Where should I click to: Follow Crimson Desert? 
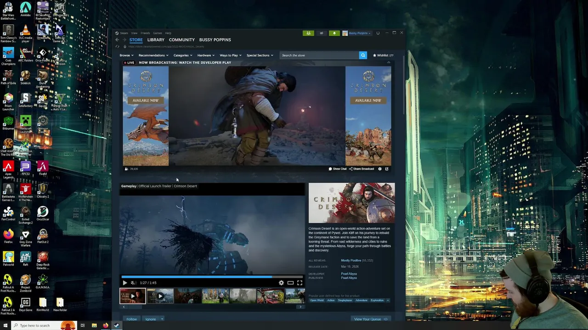tap(131, 319)
